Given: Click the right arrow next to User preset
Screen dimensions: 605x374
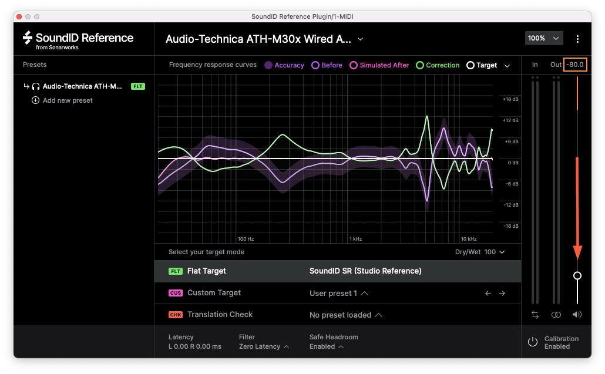Looking at the screenshot, I should 502,293.
